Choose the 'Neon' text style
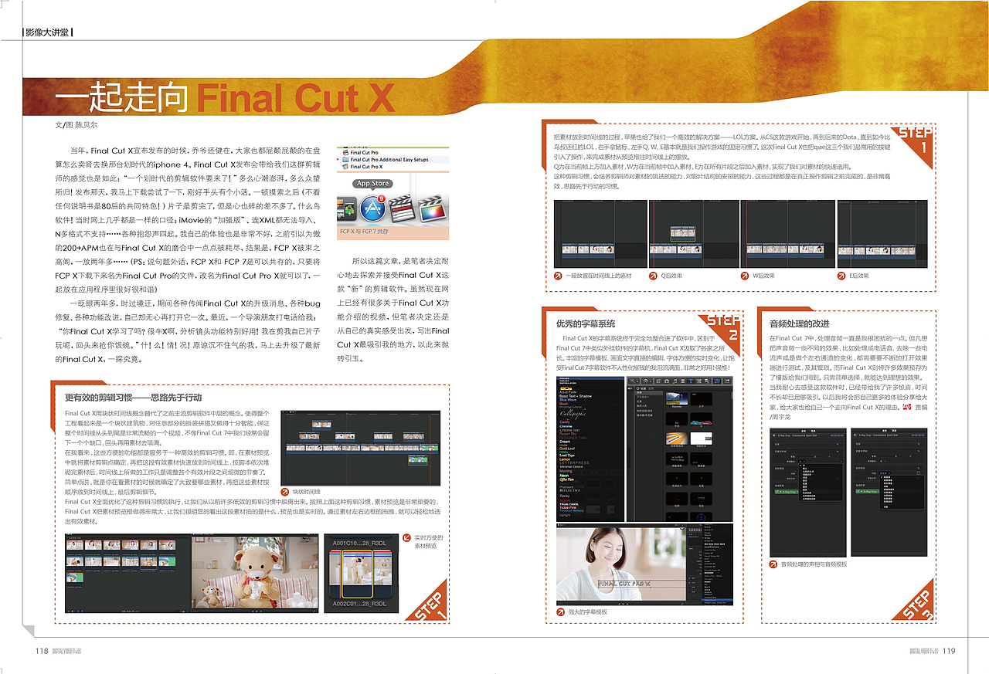 pyautogui.click(x=564, y=476)
